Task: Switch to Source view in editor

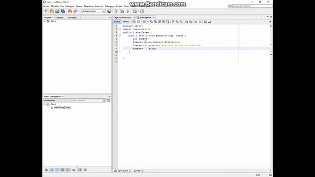Action: point(117,22)
